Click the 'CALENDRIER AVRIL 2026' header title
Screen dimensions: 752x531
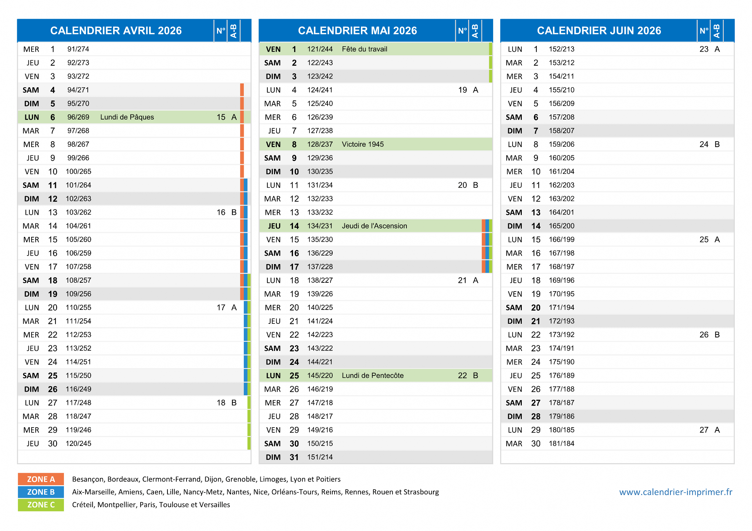coord(116,30)
